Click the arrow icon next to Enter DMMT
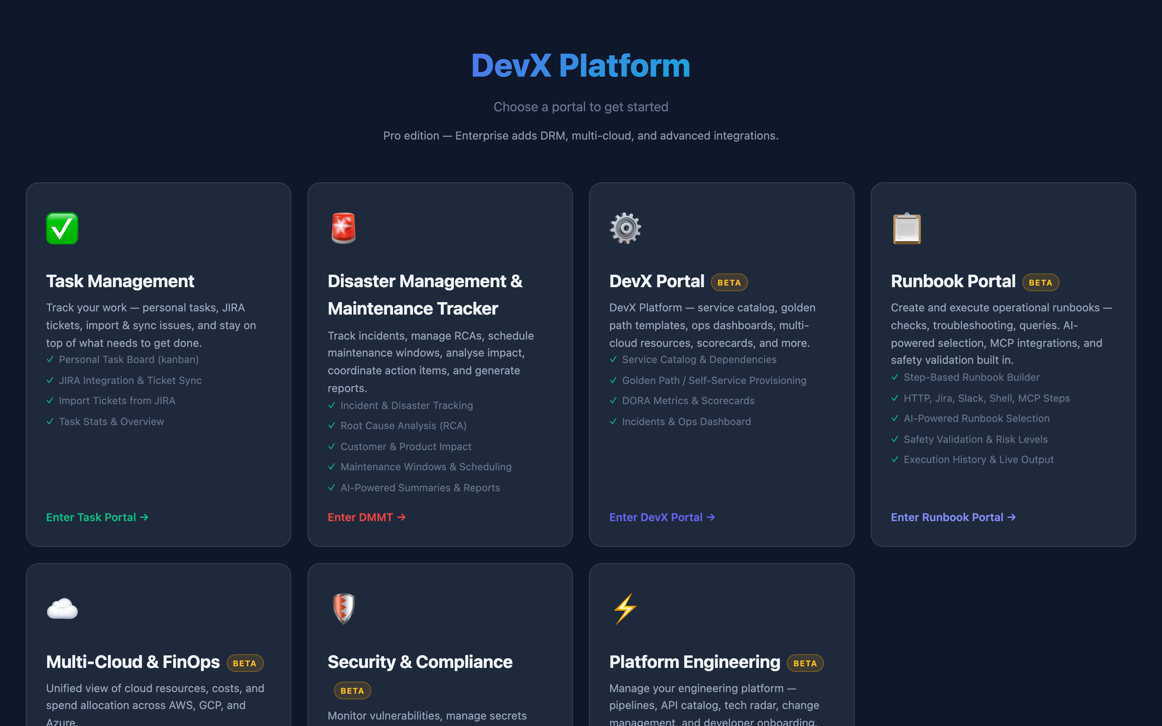This screenshot has height=726, width=1162. [x=401, y=517]
